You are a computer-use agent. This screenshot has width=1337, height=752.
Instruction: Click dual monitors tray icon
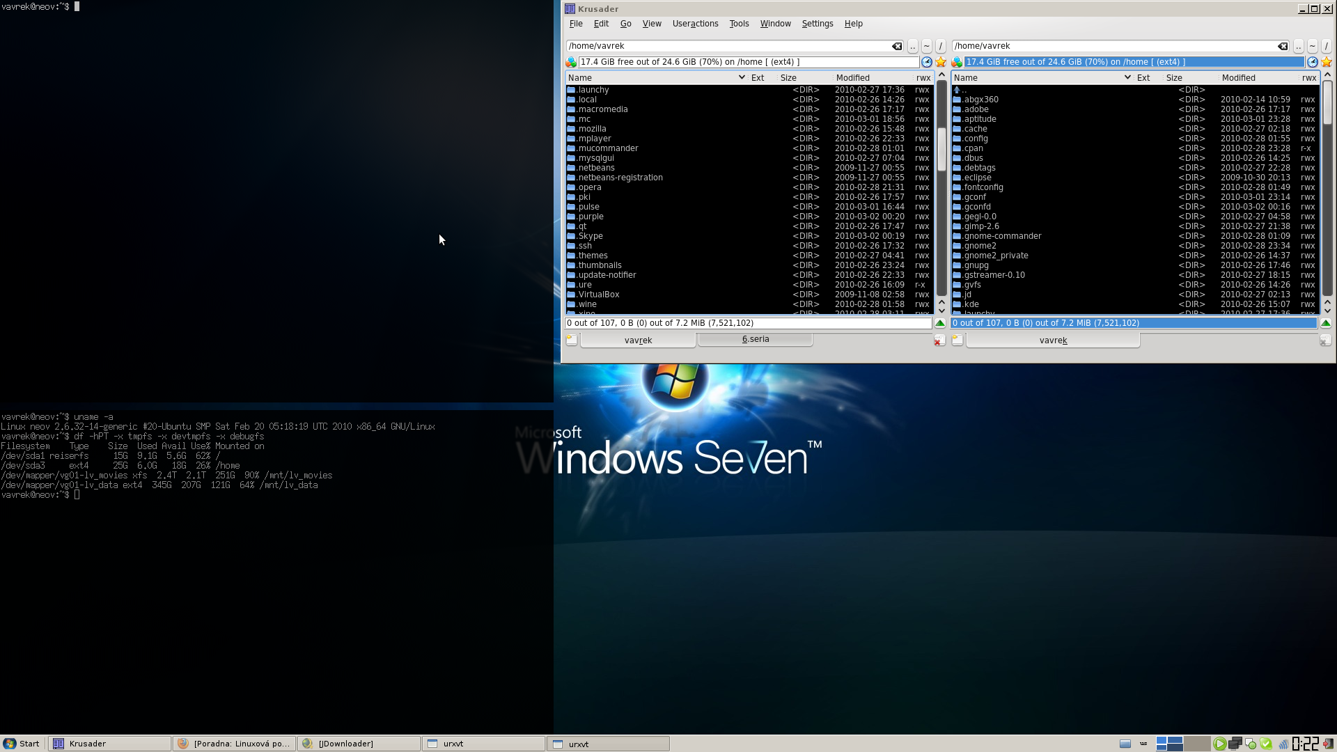click(1235, 744)
